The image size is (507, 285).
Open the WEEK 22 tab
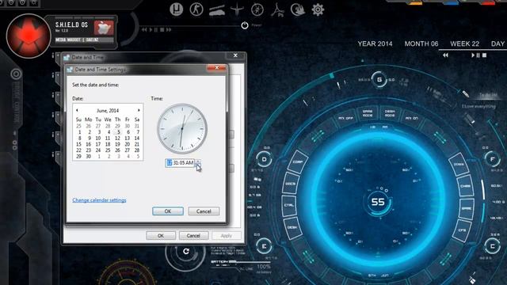tap(465, 44)
